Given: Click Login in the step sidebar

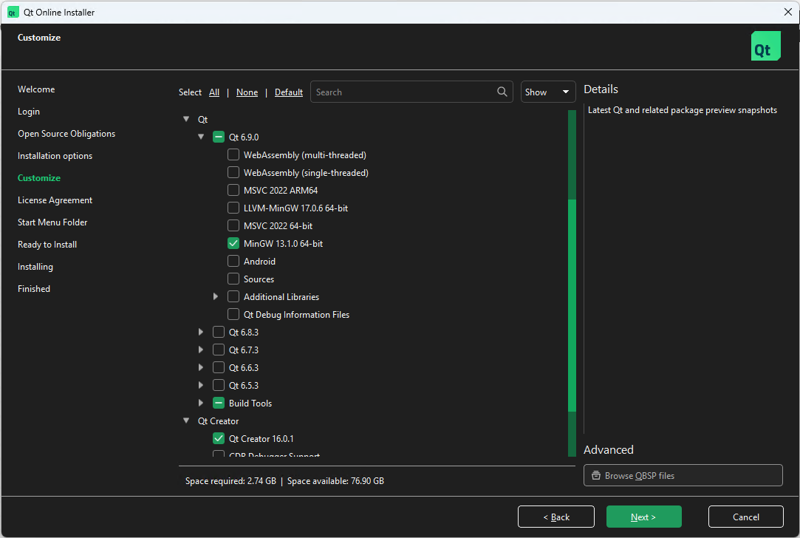Looking at the screenshot, I should click(x=29, y=112).
